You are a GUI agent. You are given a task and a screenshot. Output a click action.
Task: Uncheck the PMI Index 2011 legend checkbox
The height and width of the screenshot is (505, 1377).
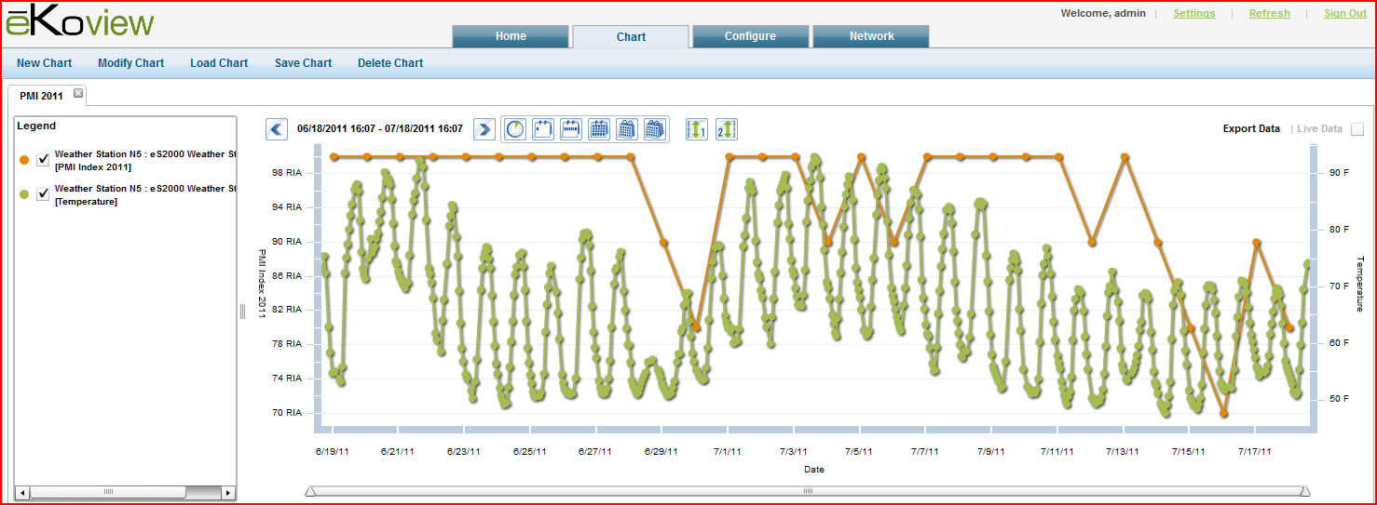(43, 160)
